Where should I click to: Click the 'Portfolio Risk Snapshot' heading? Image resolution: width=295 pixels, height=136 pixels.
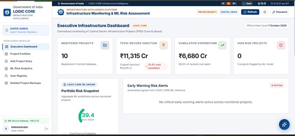coord(80,91)
